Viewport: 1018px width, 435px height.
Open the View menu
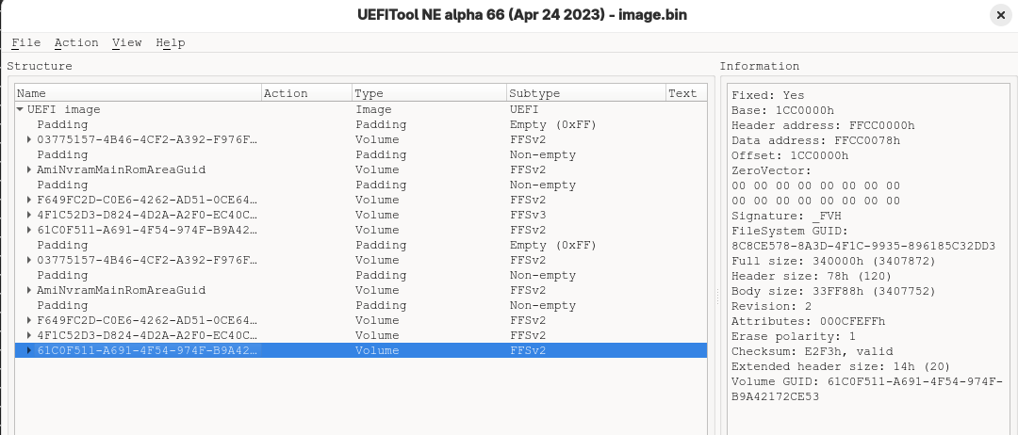click(x=126, y=42)
